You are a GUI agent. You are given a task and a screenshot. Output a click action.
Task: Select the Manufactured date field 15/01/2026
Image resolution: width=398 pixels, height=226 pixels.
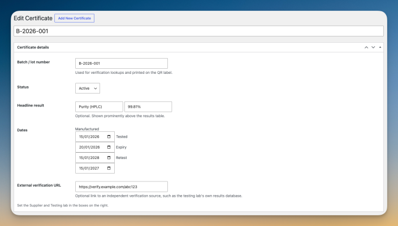(x=94, y=136)
